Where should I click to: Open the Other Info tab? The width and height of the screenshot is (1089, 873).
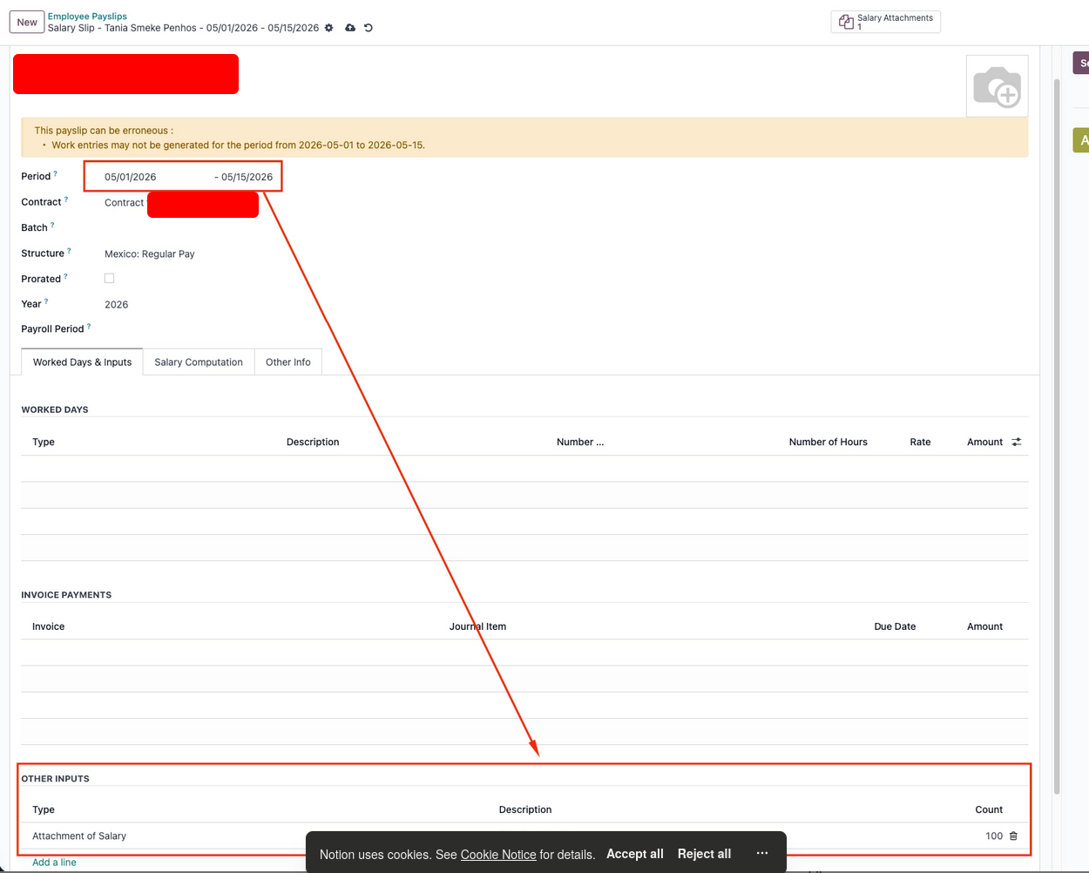[x=287, y=362]
